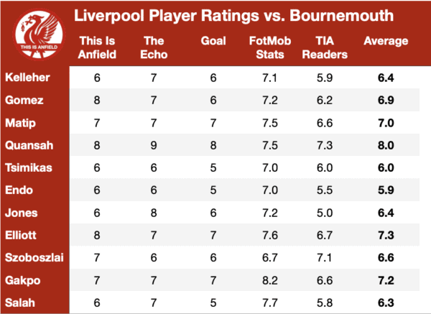Screen dimensions: 431x314
Task: Select the This Is Anfield column header
Action: point(97,47)
